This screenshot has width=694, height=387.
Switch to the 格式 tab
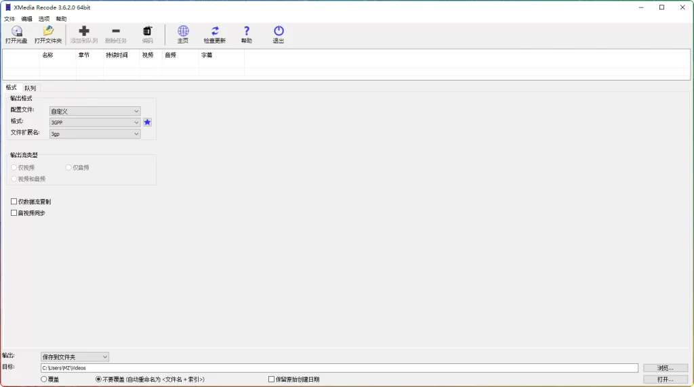pos(11,87)
